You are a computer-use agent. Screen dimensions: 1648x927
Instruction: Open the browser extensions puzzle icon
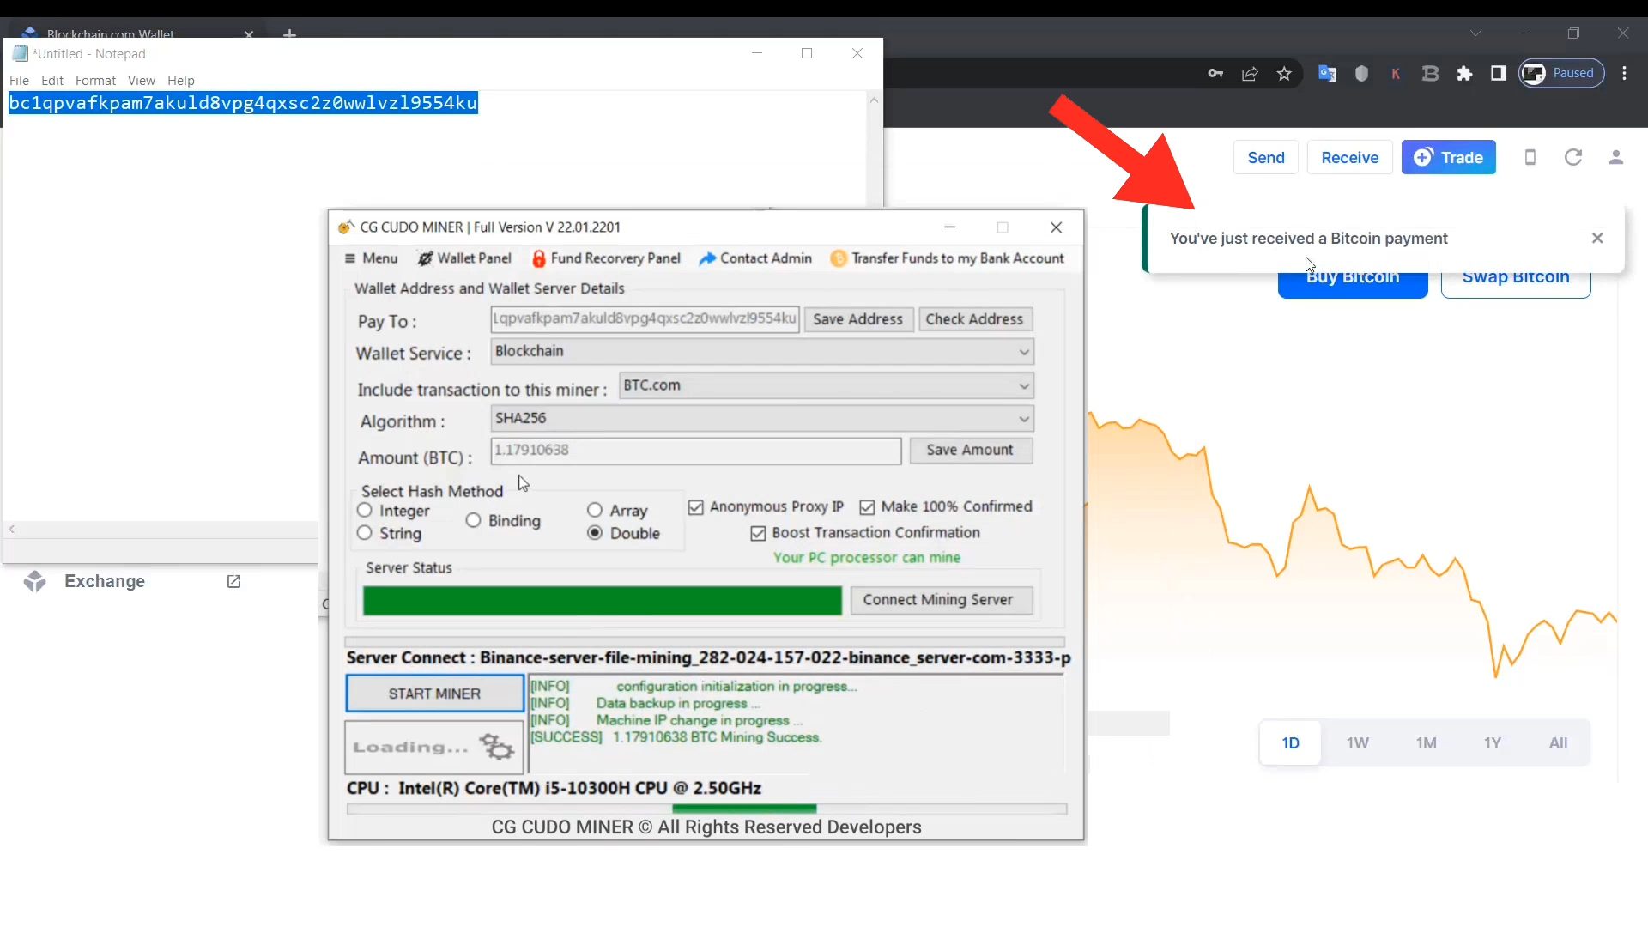[1464, 74]
